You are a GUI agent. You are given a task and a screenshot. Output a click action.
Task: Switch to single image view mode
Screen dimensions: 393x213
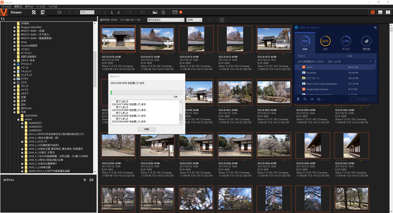tap(388, 12)
